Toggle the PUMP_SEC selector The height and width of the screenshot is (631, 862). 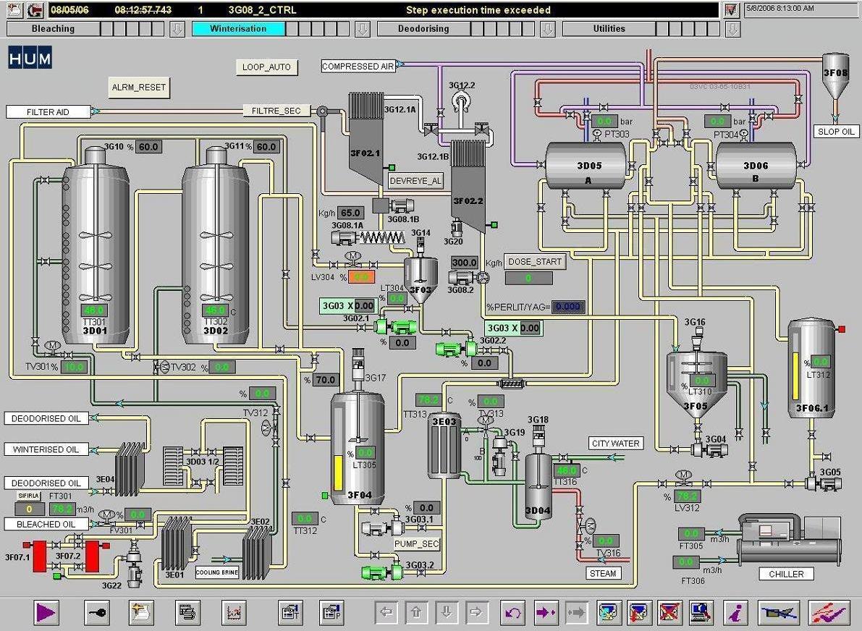tap(417, 543)
